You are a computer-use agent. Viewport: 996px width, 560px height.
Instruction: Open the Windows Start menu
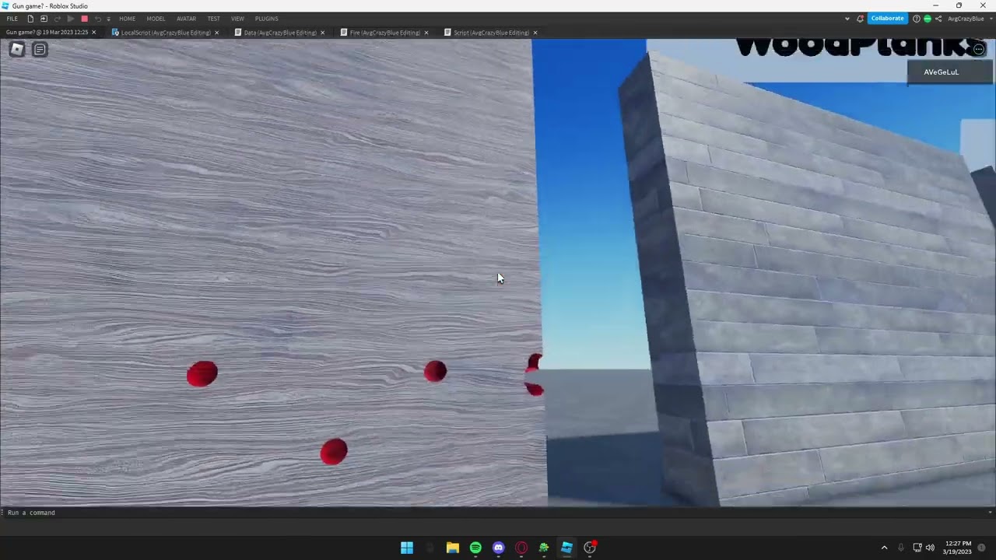407,548
